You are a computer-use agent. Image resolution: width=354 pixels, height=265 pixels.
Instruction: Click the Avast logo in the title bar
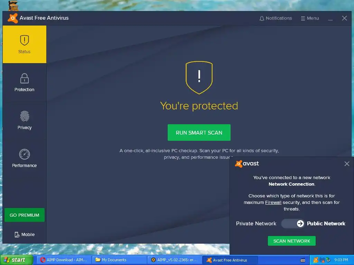tap(13, 18)
